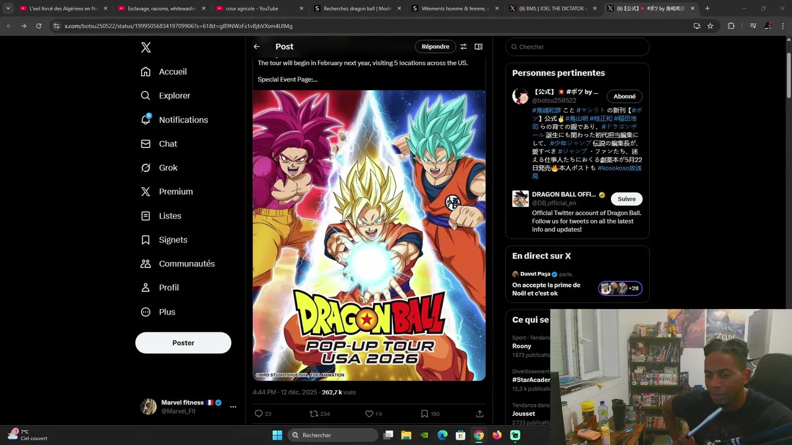
Task: Click the X logo in the sidebar
Action: (x=146, y=48)
